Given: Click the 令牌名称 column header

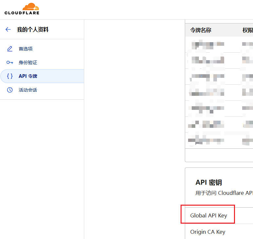Looking at the screenshot, I should point(201,30).
